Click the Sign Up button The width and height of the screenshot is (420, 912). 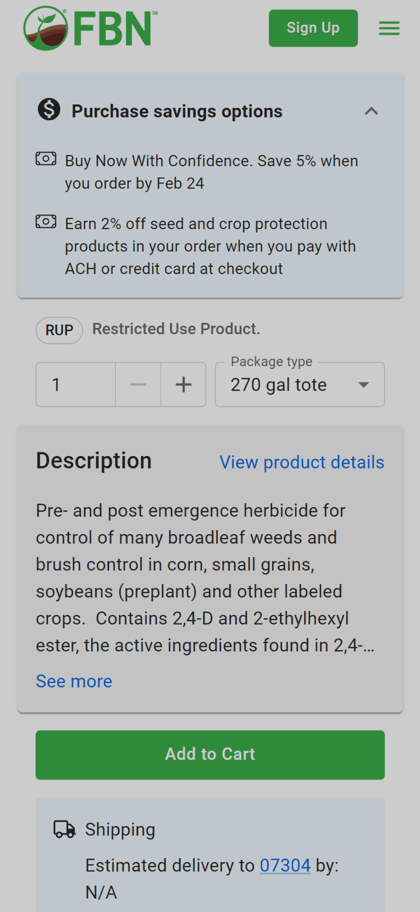313,28
